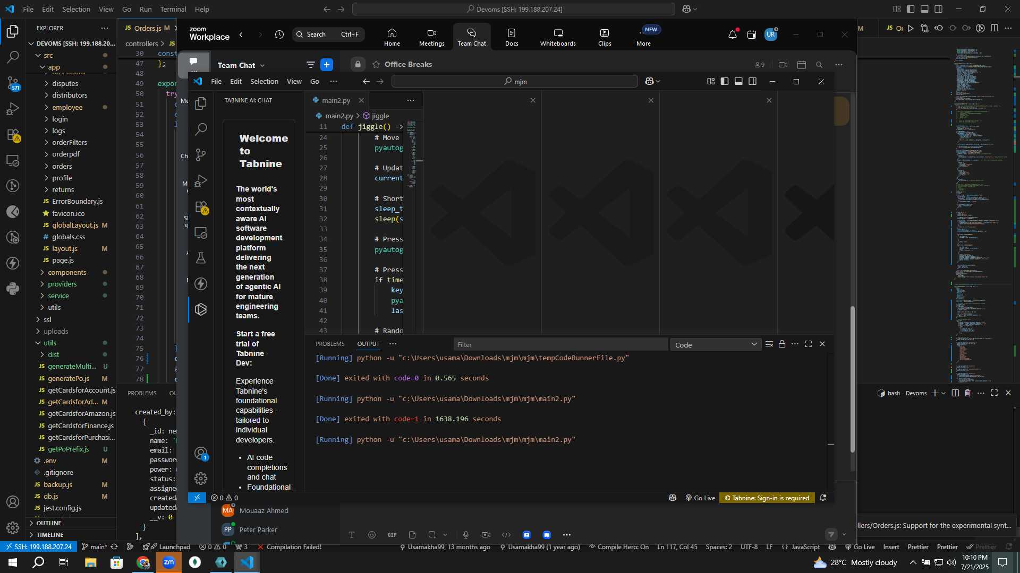Click Go Live in mjm status bar
This screenshot has width=1020, height=573.
pyautogui.click(x=700, y=498)
